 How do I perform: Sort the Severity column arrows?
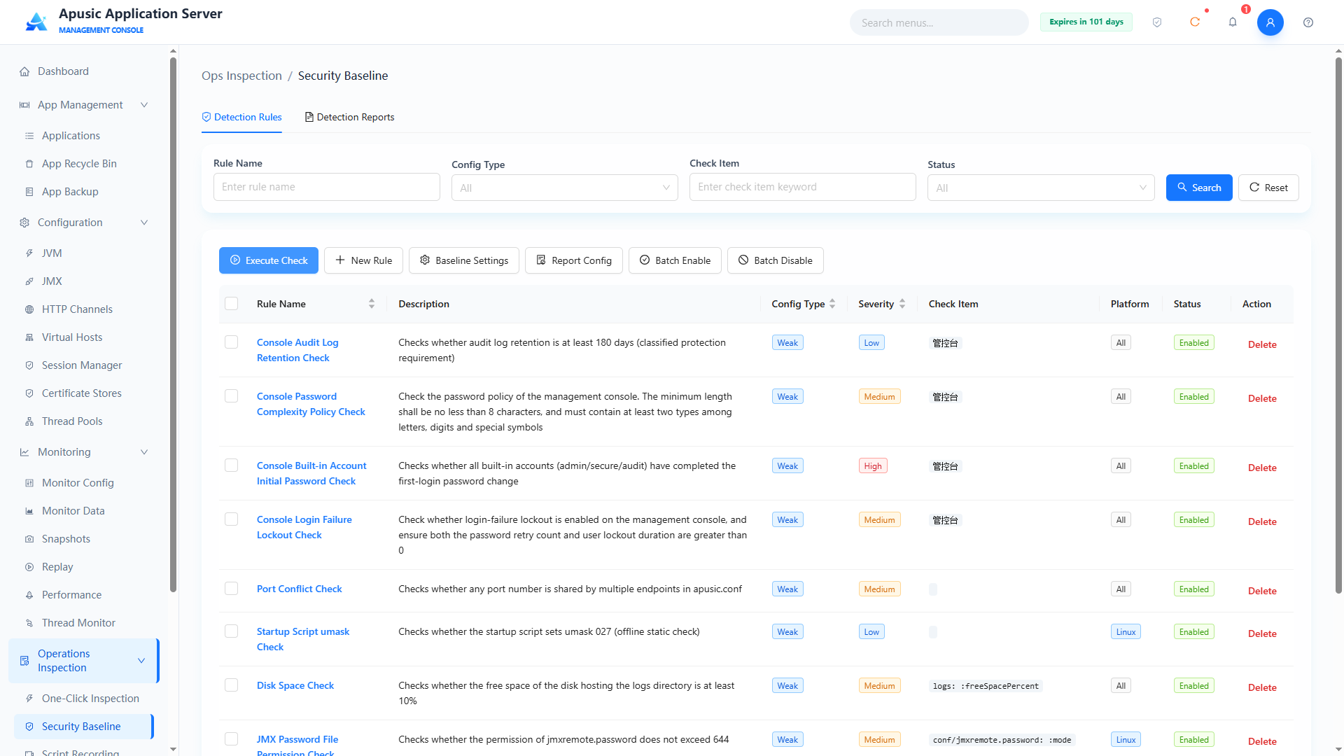pyautogui.click(x=902, y=304)
